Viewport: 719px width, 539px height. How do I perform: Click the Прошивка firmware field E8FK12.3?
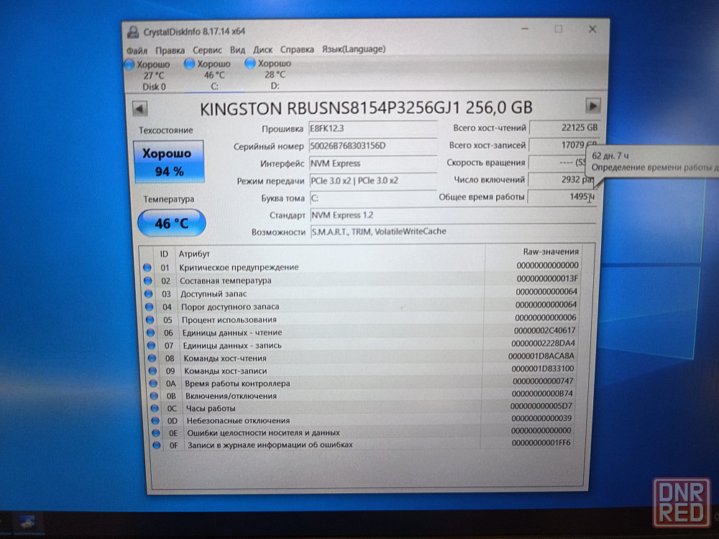372,128
